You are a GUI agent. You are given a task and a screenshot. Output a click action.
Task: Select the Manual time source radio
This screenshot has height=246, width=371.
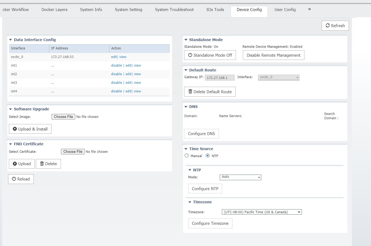187,155
